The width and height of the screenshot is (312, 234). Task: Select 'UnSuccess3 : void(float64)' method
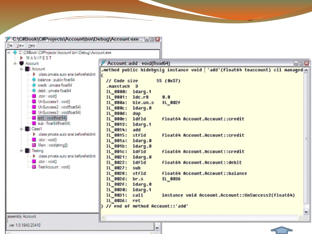point(59,112)
